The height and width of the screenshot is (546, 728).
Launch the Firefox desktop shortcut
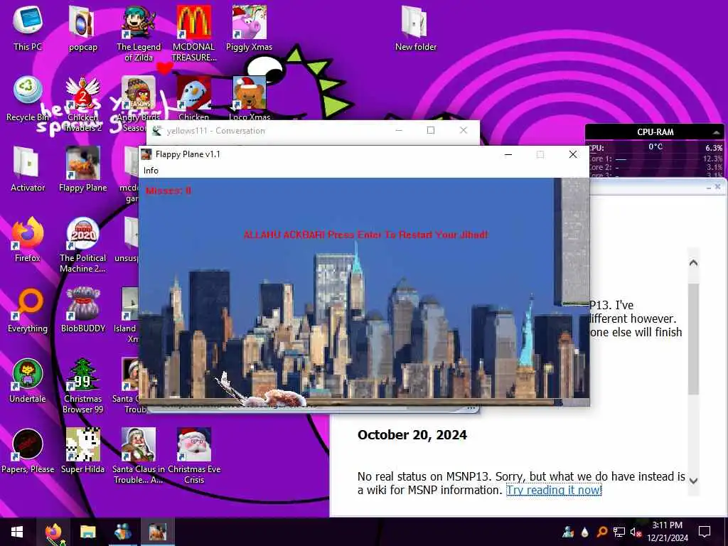tap(28, 240)
